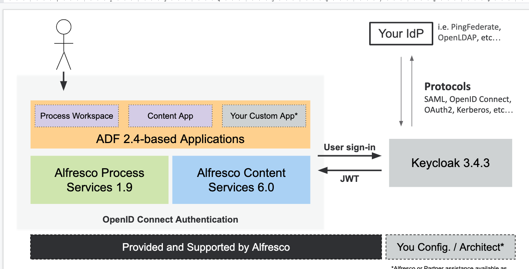Click the OpenID Connect Authentication caption

(x=170, y=220)
